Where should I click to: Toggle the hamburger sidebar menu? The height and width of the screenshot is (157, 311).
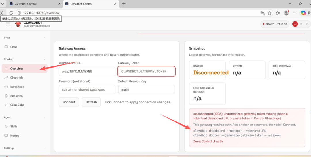(8, 24)
